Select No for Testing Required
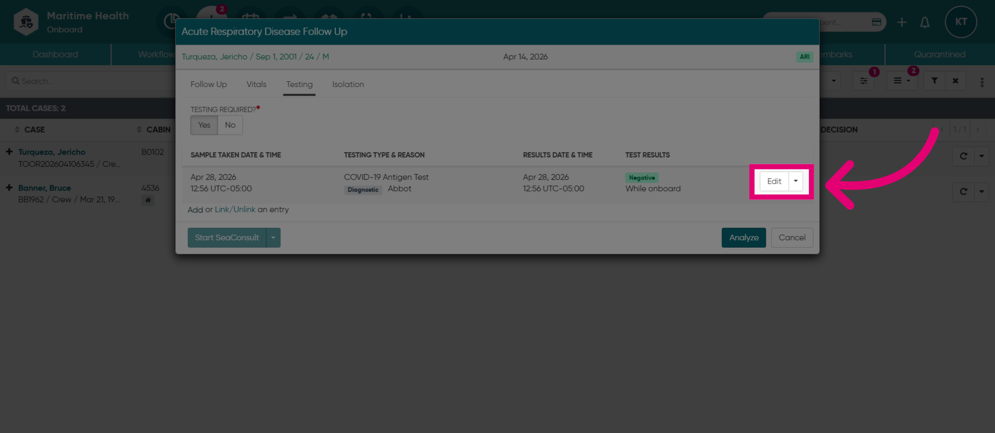Viewport: 995px width, 433px height. (230, 125)
